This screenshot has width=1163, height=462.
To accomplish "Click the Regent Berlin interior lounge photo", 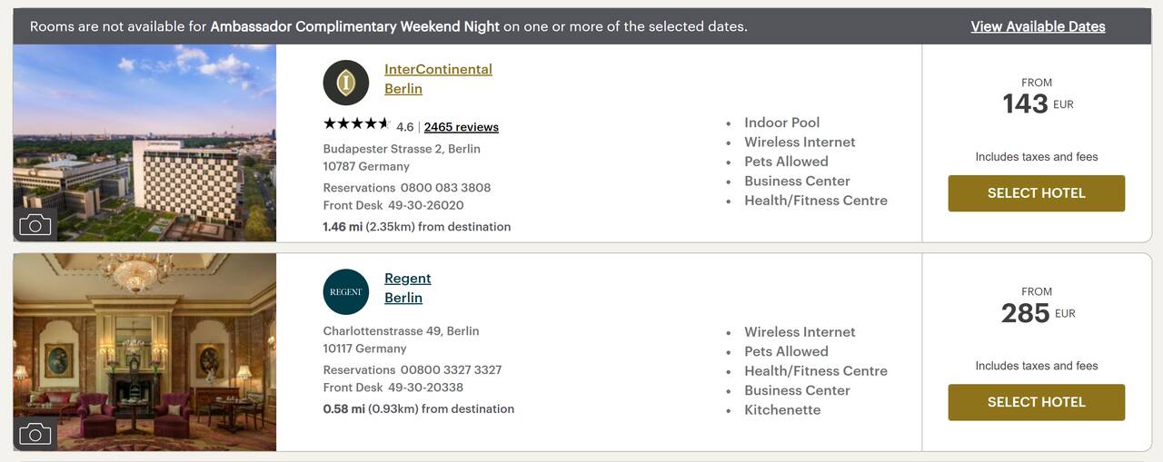I will [144, 352].
